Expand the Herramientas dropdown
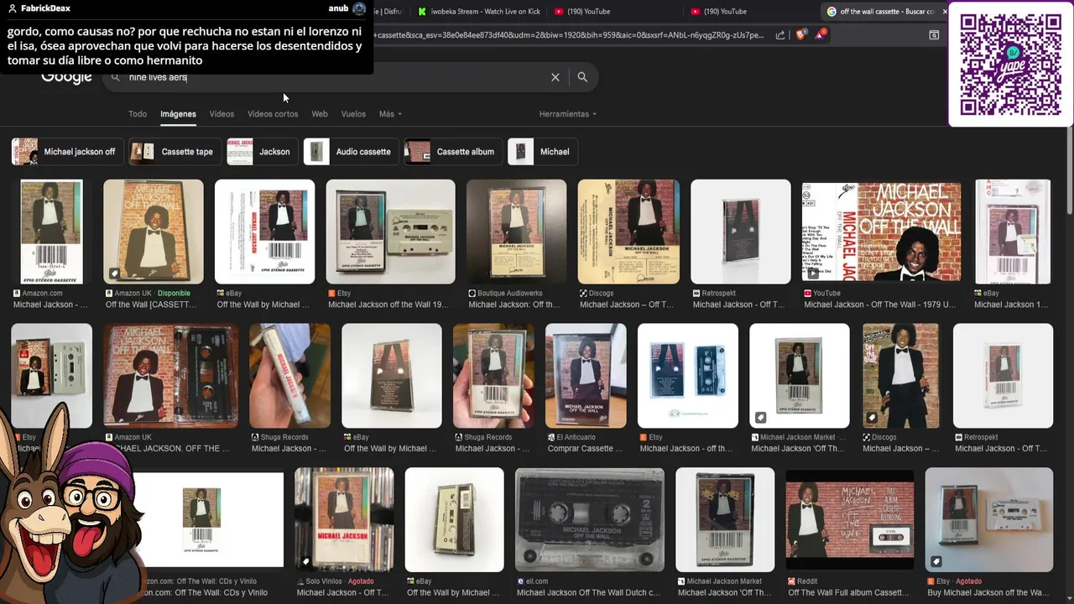The height and width of the screenshot is (604, 1074). (x=568, y=114)
